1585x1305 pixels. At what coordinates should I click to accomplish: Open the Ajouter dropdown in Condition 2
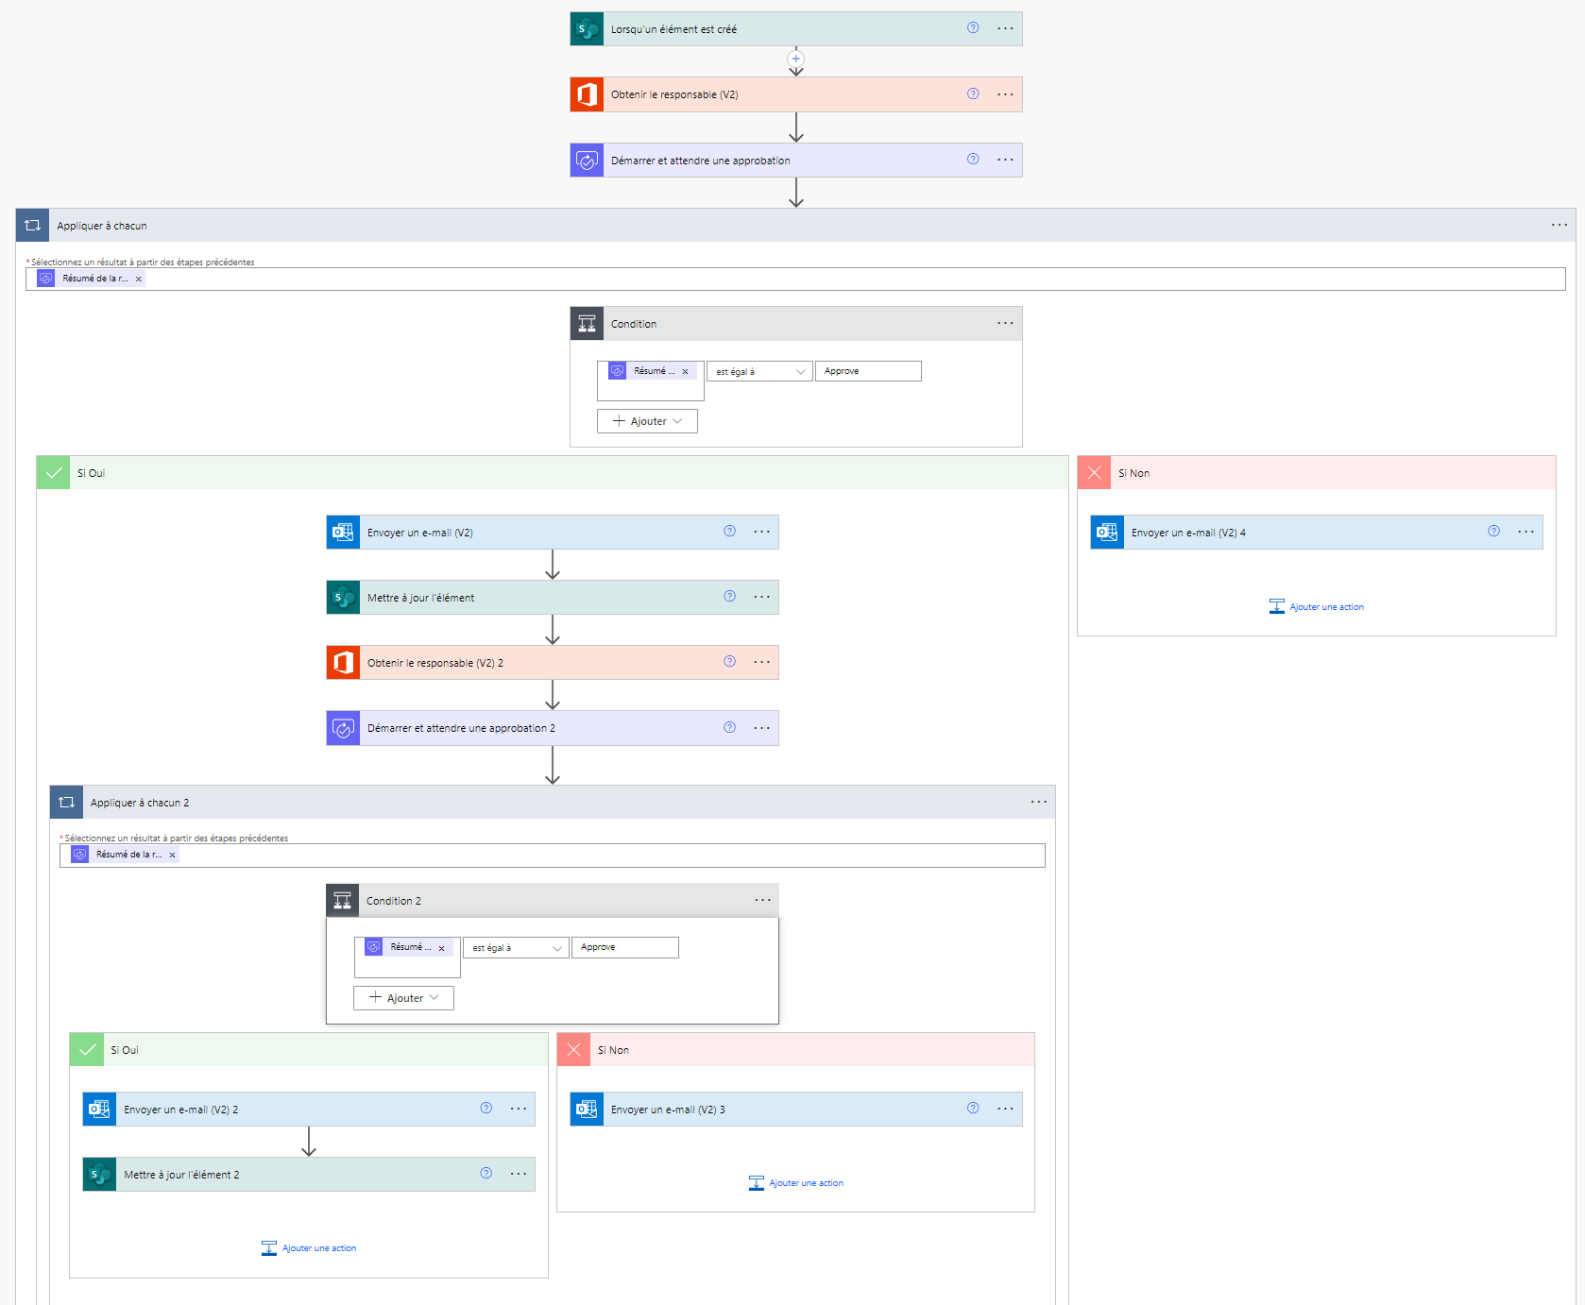coord(403,998)
